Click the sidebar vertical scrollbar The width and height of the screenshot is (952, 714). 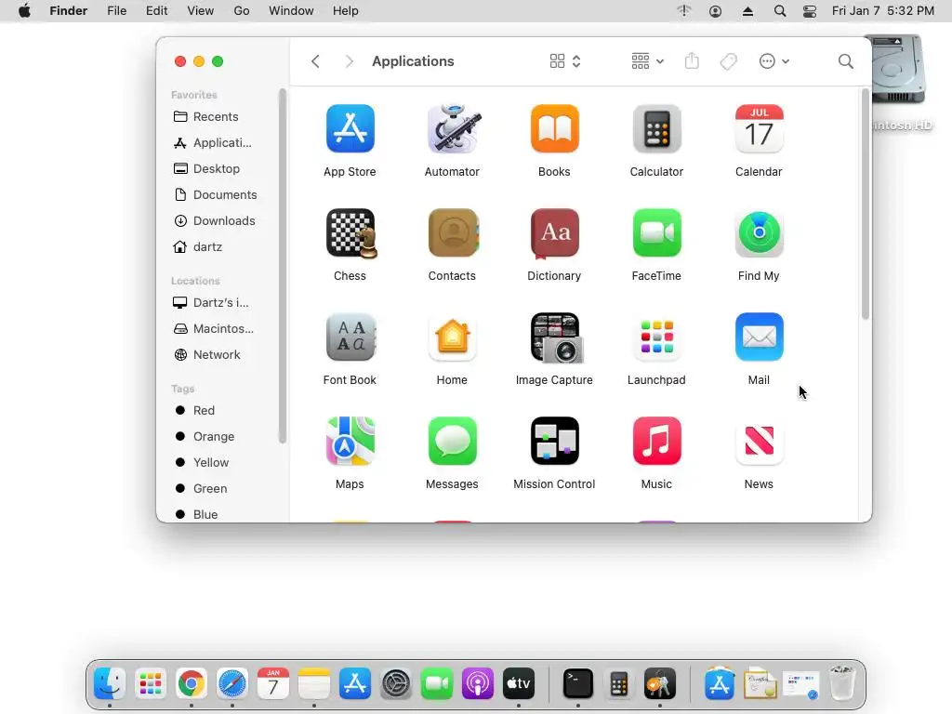(x=283, y=266)
